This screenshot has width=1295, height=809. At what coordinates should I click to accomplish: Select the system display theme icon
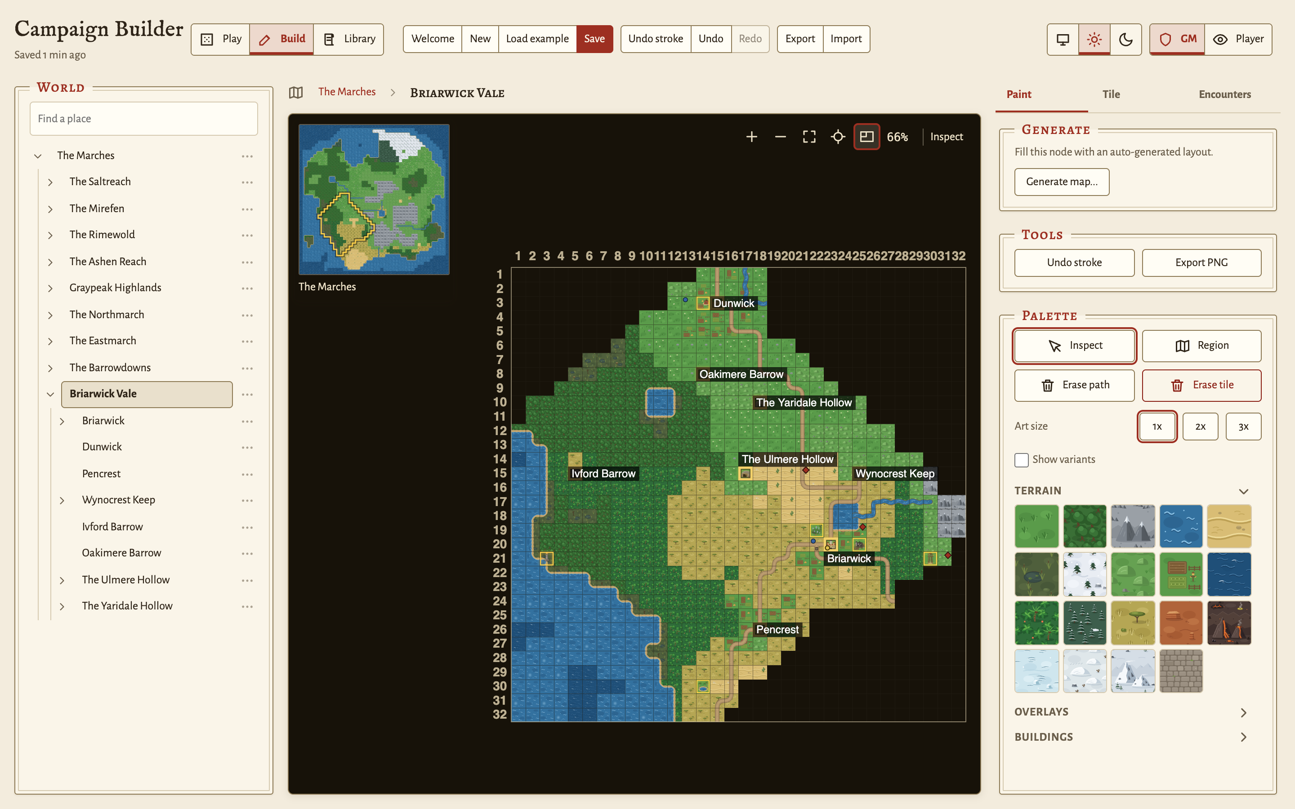(x=1063, y=39)
